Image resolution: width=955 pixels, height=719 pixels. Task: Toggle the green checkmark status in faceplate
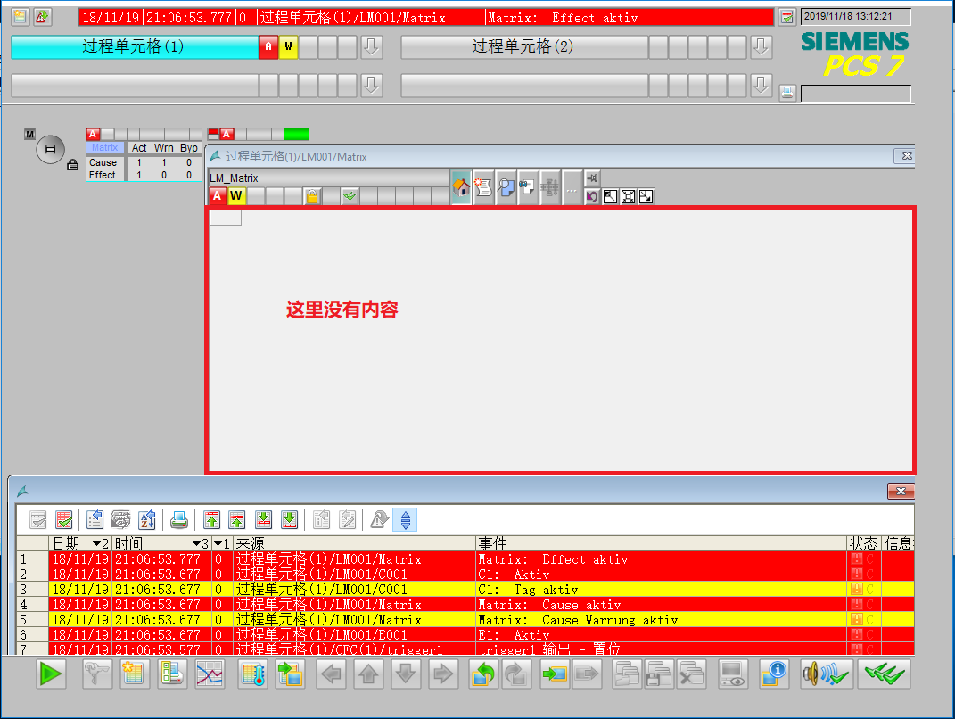click(350, 196)
